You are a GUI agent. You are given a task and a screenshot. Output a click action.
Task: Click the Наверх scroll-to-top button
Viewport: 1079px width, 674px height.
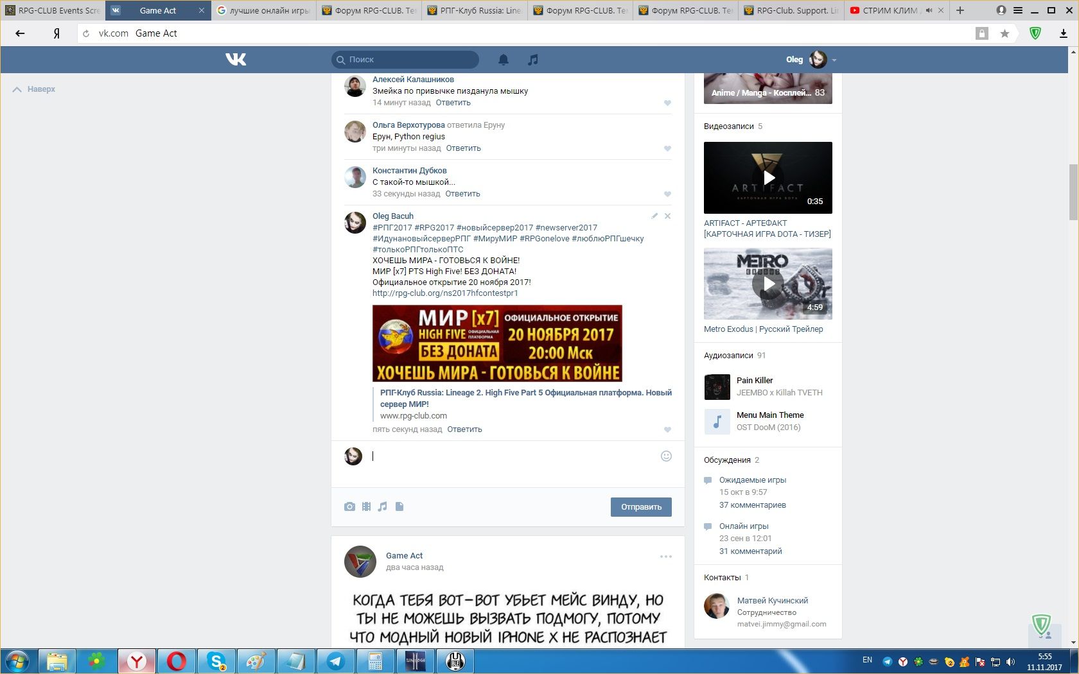(35, 89)
